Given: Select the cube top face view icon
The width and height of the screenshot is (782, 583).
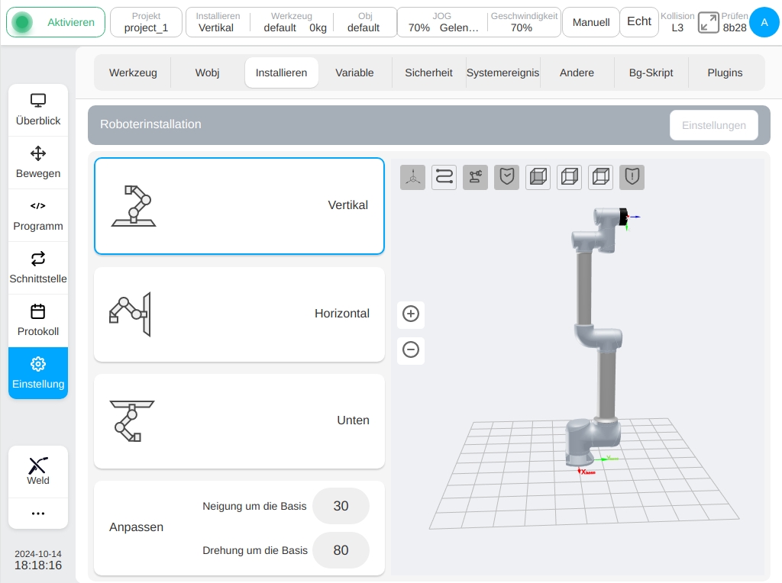Looking at the screenshot, I should [601, 177].
